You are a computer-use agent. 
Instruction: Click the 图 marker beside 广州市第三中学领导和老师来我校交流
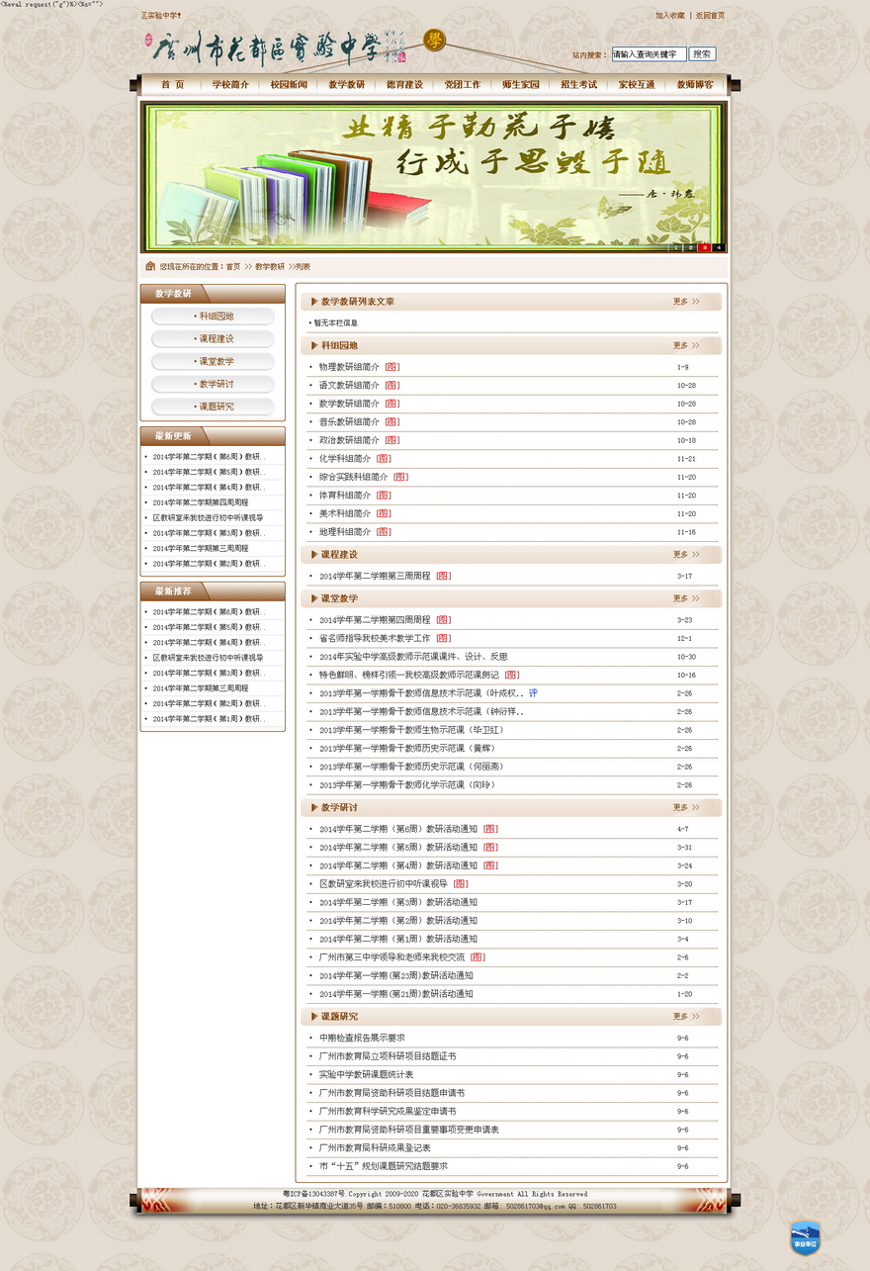[478, 957]
